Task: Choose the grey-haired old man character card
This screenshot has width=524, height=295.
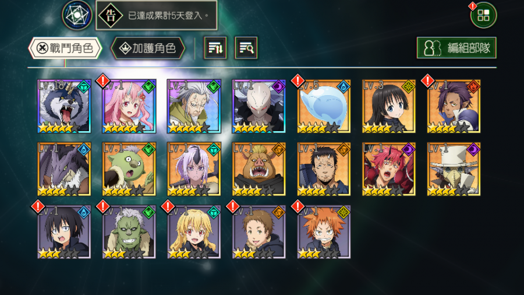Action: (194, 106)
